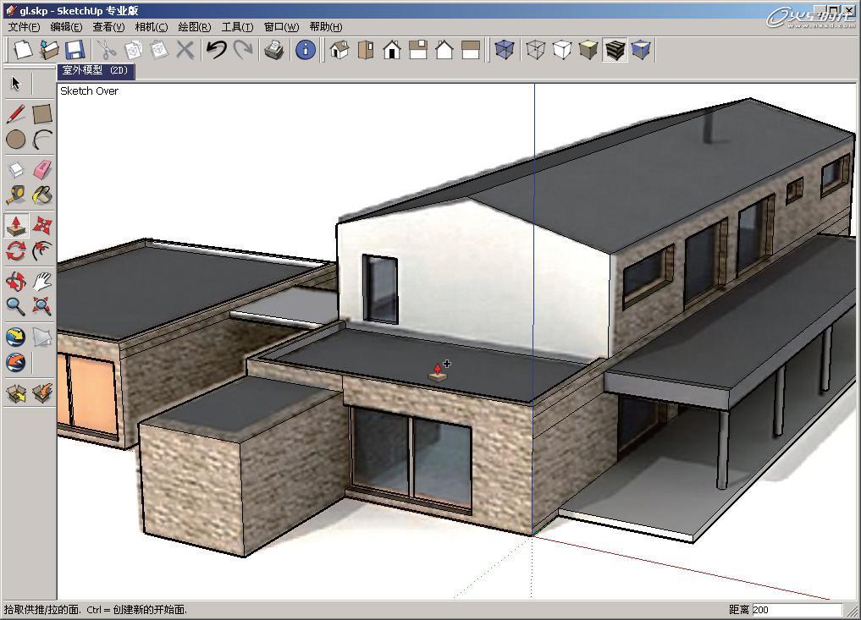Choose the Paint Bucket tool

42,195
